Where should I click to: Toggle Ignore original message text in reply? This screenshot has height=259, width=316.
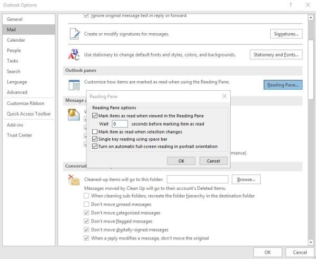pyautogui.click(x=86, y=15)
